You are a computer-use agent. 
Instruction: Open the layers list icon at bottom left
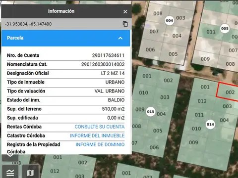(10, 173)
